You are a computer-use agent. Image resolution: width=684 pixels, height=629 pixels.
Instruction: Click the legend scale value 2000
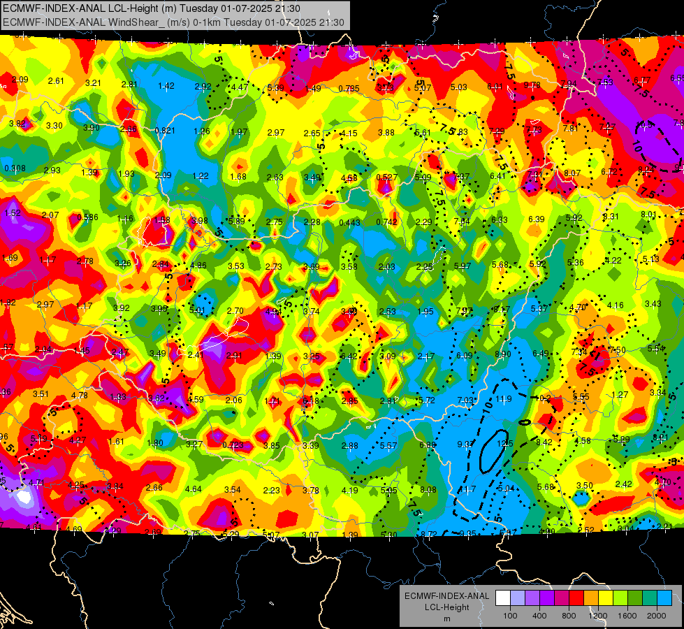point(657,616)
